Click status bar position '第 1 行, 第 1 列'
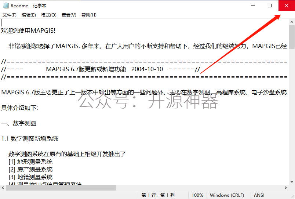This screenshot has width=295, height=199. [158, 195]
